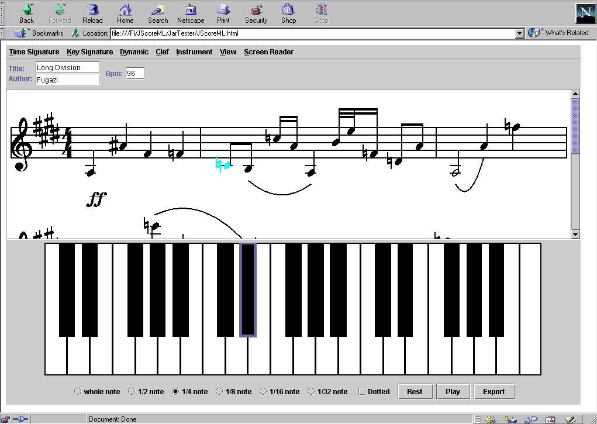Open the Search toolbar icon

tap(158, 10)
